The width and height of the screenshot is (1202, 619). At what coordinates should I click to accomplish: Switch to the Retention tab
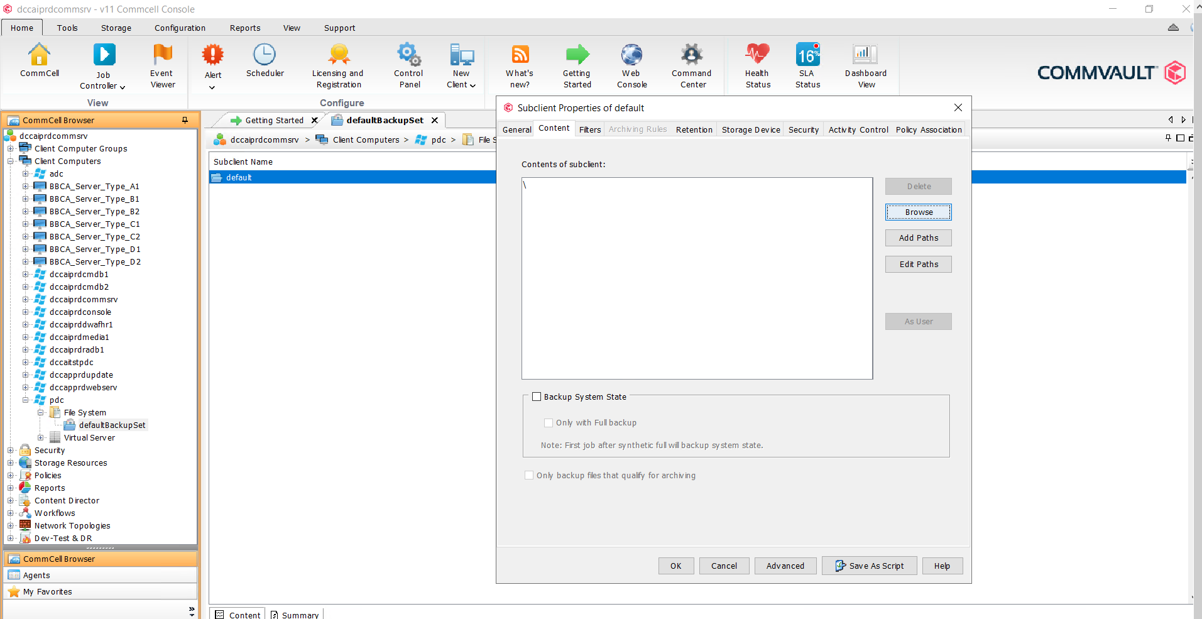point(694,129)
